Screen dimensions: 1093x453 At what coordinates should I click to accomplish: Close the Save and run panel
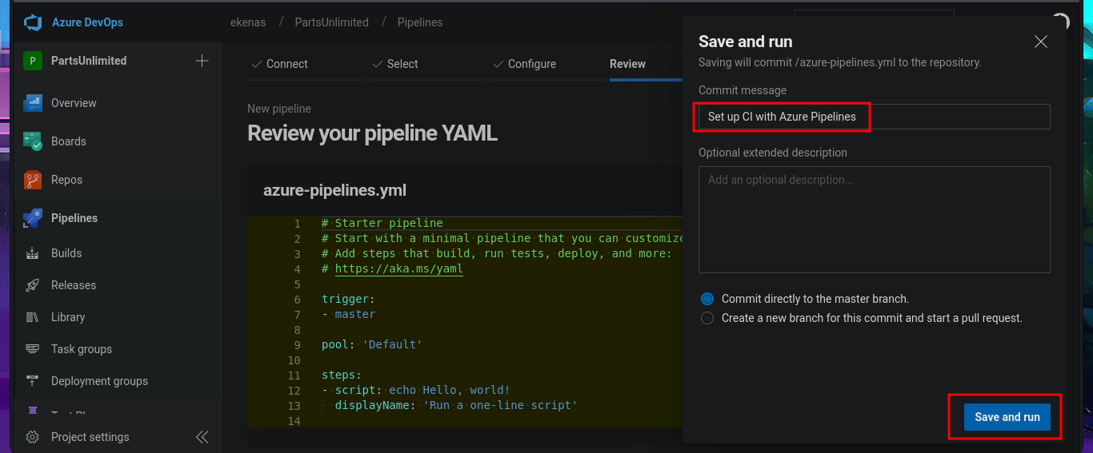coord(1040,42)
